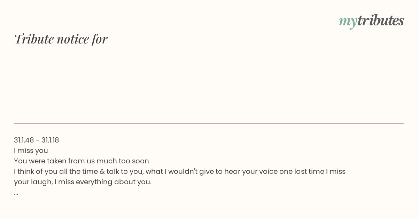
Task: Click the phrase 'hear your voice one last time'
Action: 273,171
